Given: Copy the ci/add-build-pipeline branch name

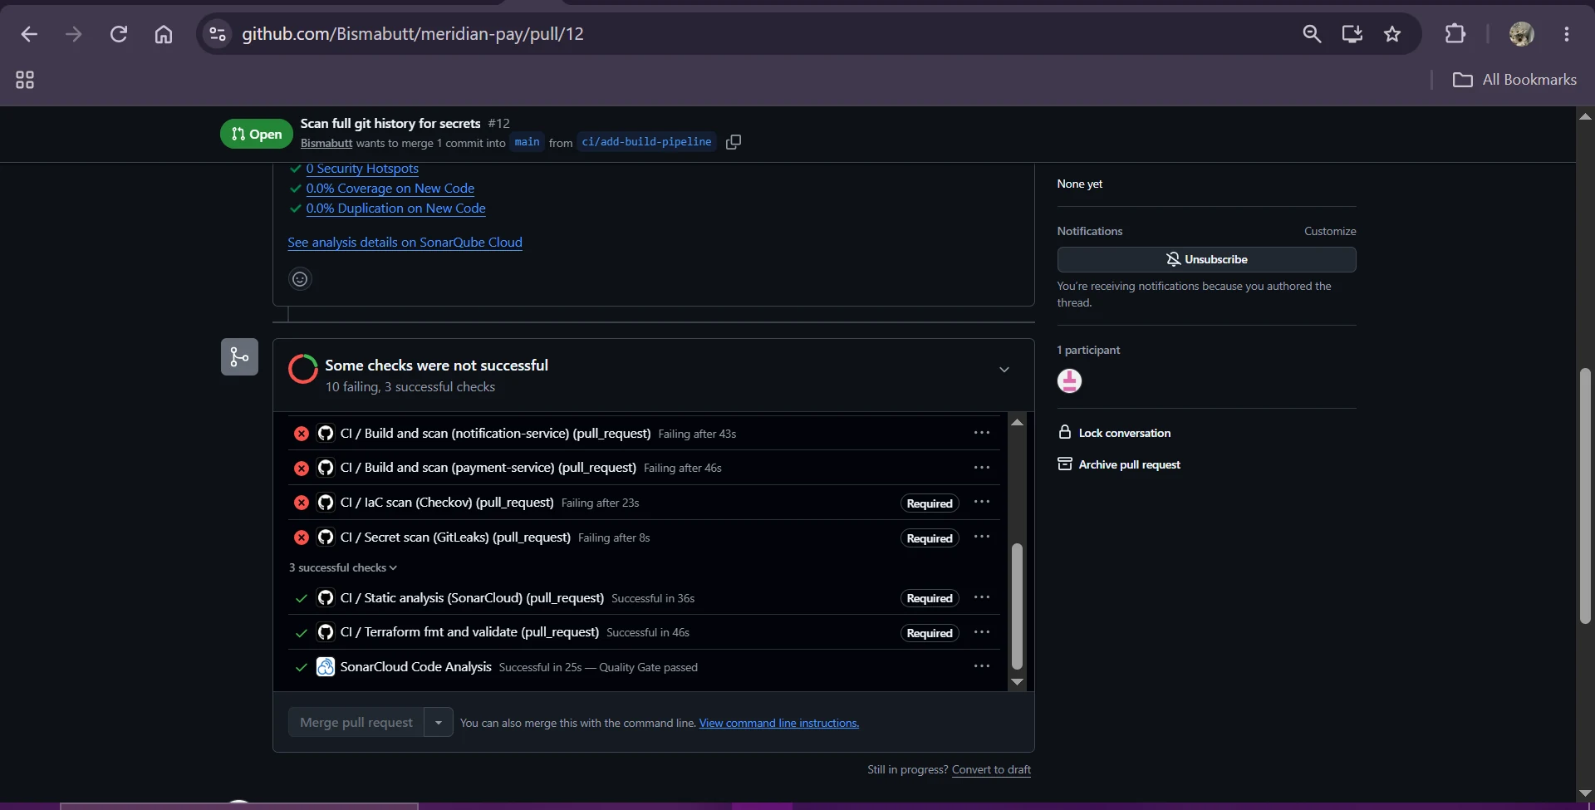Looking at the screenshot, I should point(734,142).
